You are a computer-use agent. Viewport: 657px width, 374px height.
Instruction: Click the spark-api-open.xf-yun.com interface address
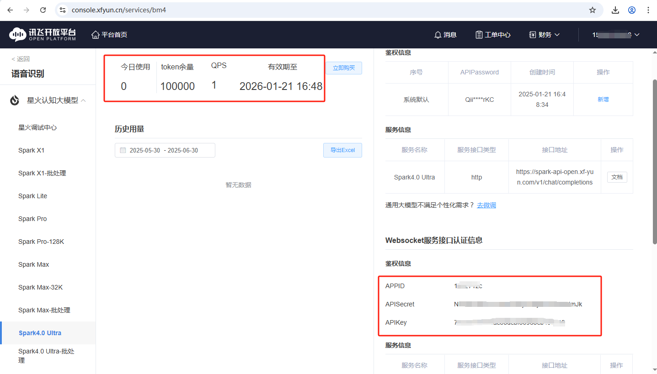pos(555,177)
